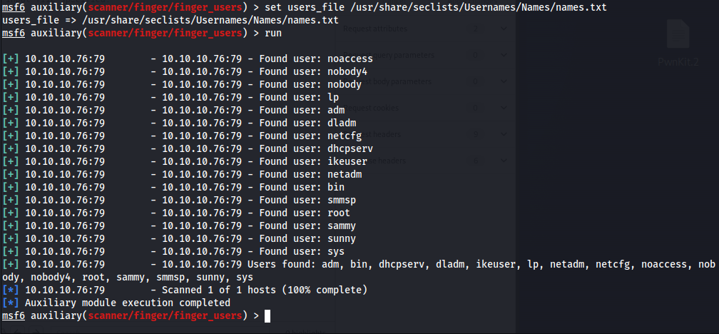The height and width of the screenshot is (334, 719).
Task: Click the [*] marker beside Auxiliary module completed
Action: 11,303
